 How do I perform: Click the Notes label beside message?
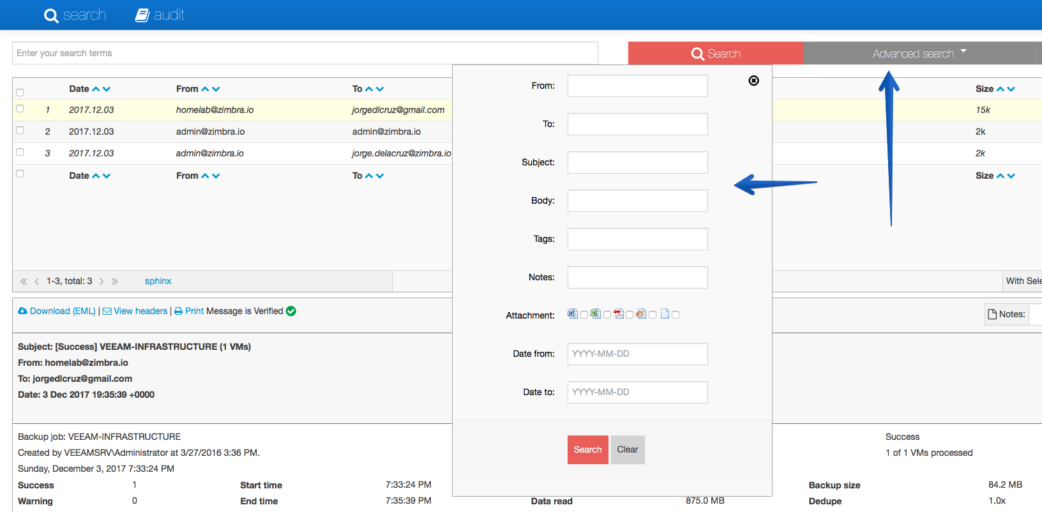click(x=1007, y=314)
